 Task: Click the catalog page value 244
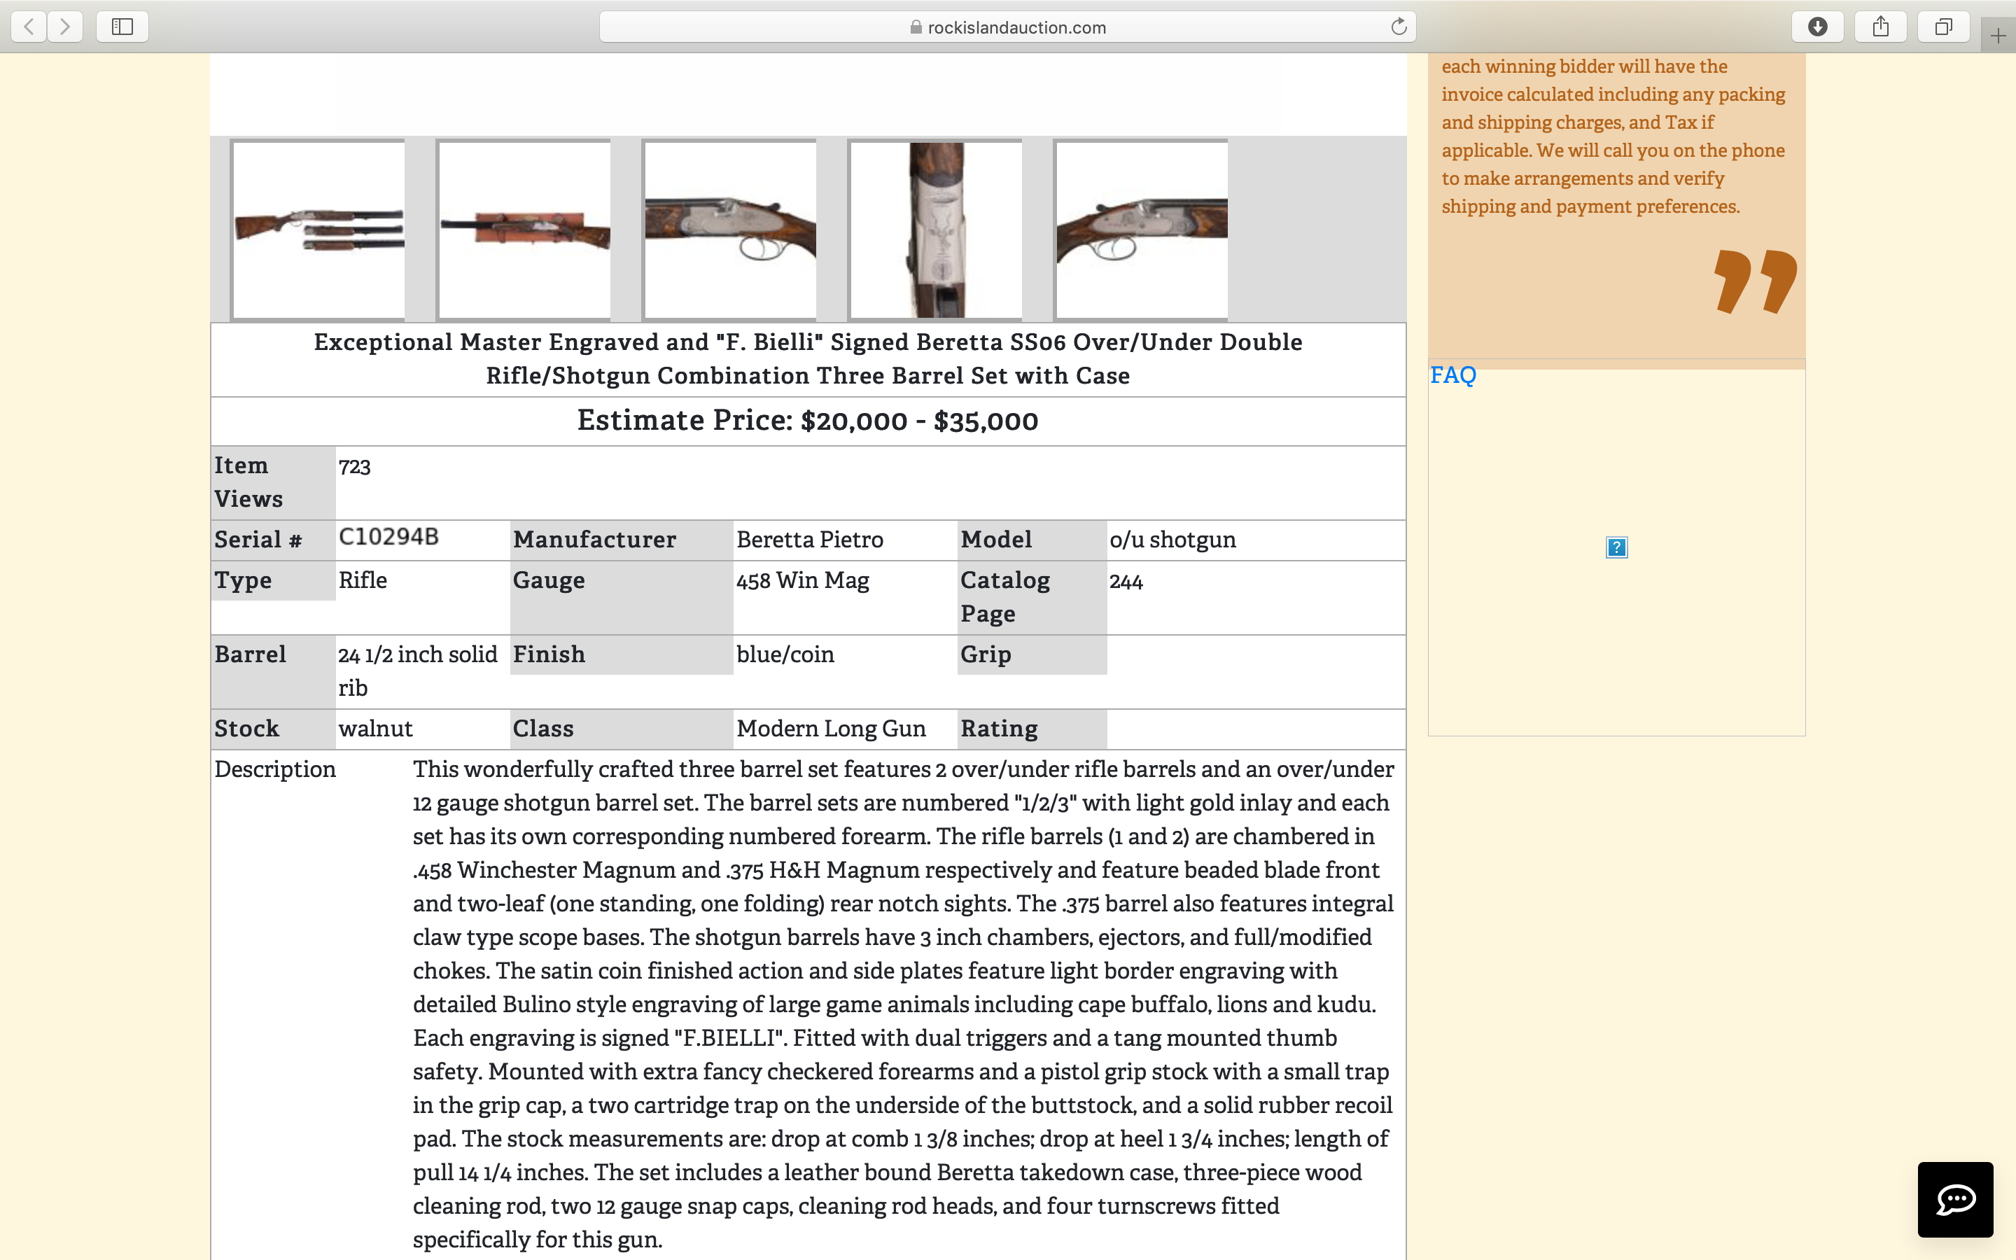1126,582
